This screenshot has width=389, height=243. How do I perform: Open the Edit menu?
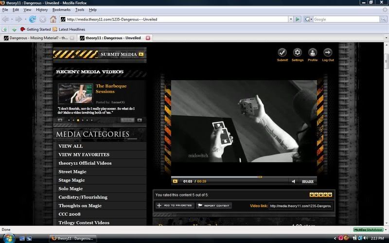16,10
